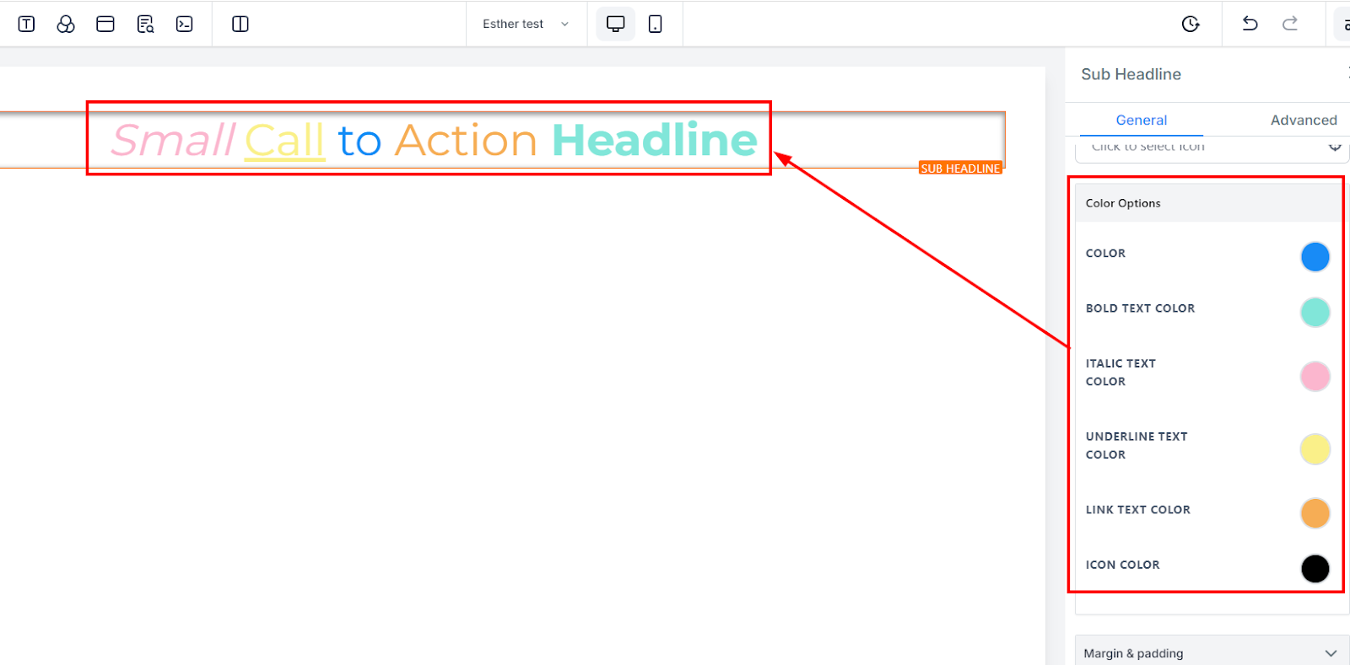Open the version history clock icon
Viewport: 1350px width, 665px height.
[x=1191, y=24]
